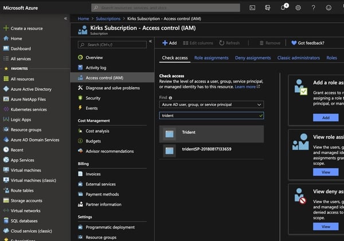
Task: Open Cloud Shell icon in top bar
Action: point(253,7)
